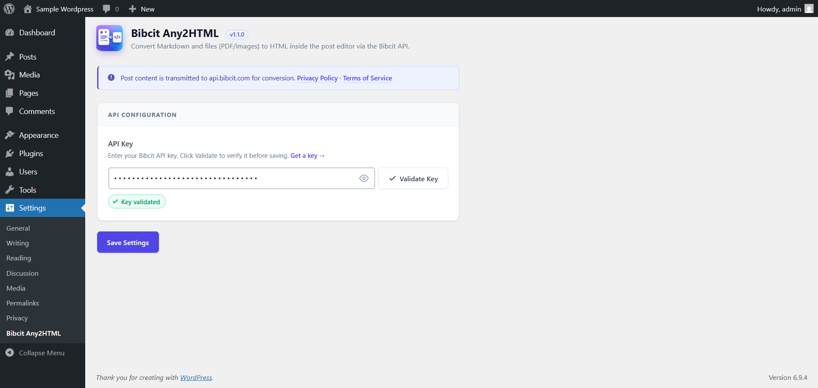The width and height of the screenshot is (818, 388).
Task: Click the info icon in privacy notice
Action: coord(111,77)
